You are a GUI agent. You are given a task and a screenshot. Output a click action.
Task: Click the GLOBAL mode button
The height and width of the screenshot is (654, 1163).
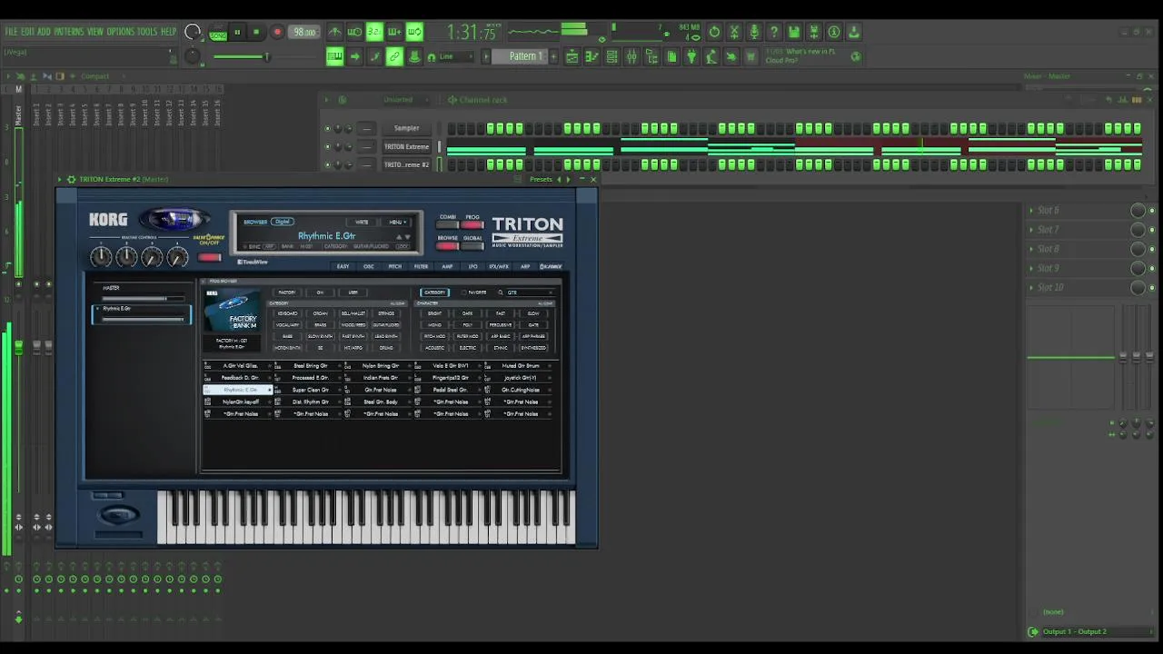point(472,245)
